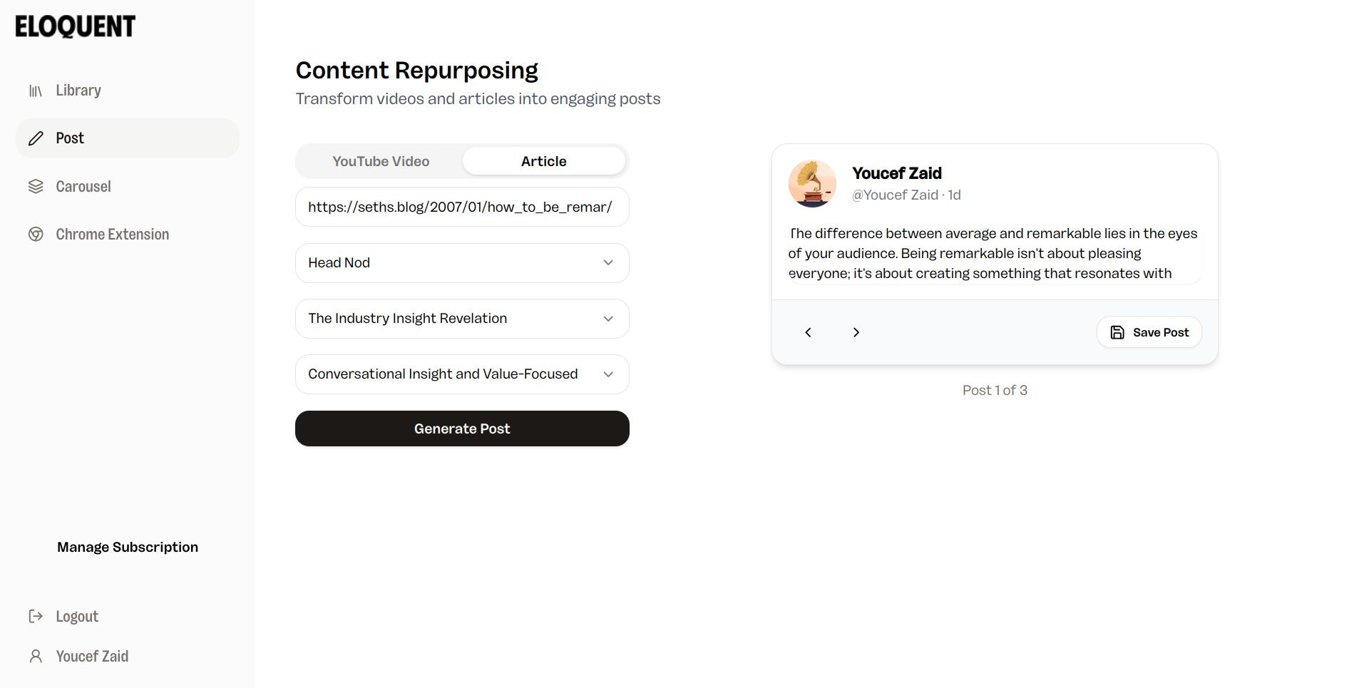The image size is (1369, 688).
Task: Click the Save Post button
Action: coord(1149,332)
